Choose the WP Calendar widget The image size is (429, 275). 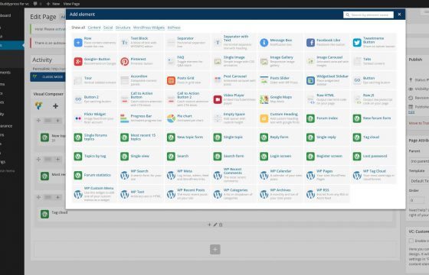(280, 175)
